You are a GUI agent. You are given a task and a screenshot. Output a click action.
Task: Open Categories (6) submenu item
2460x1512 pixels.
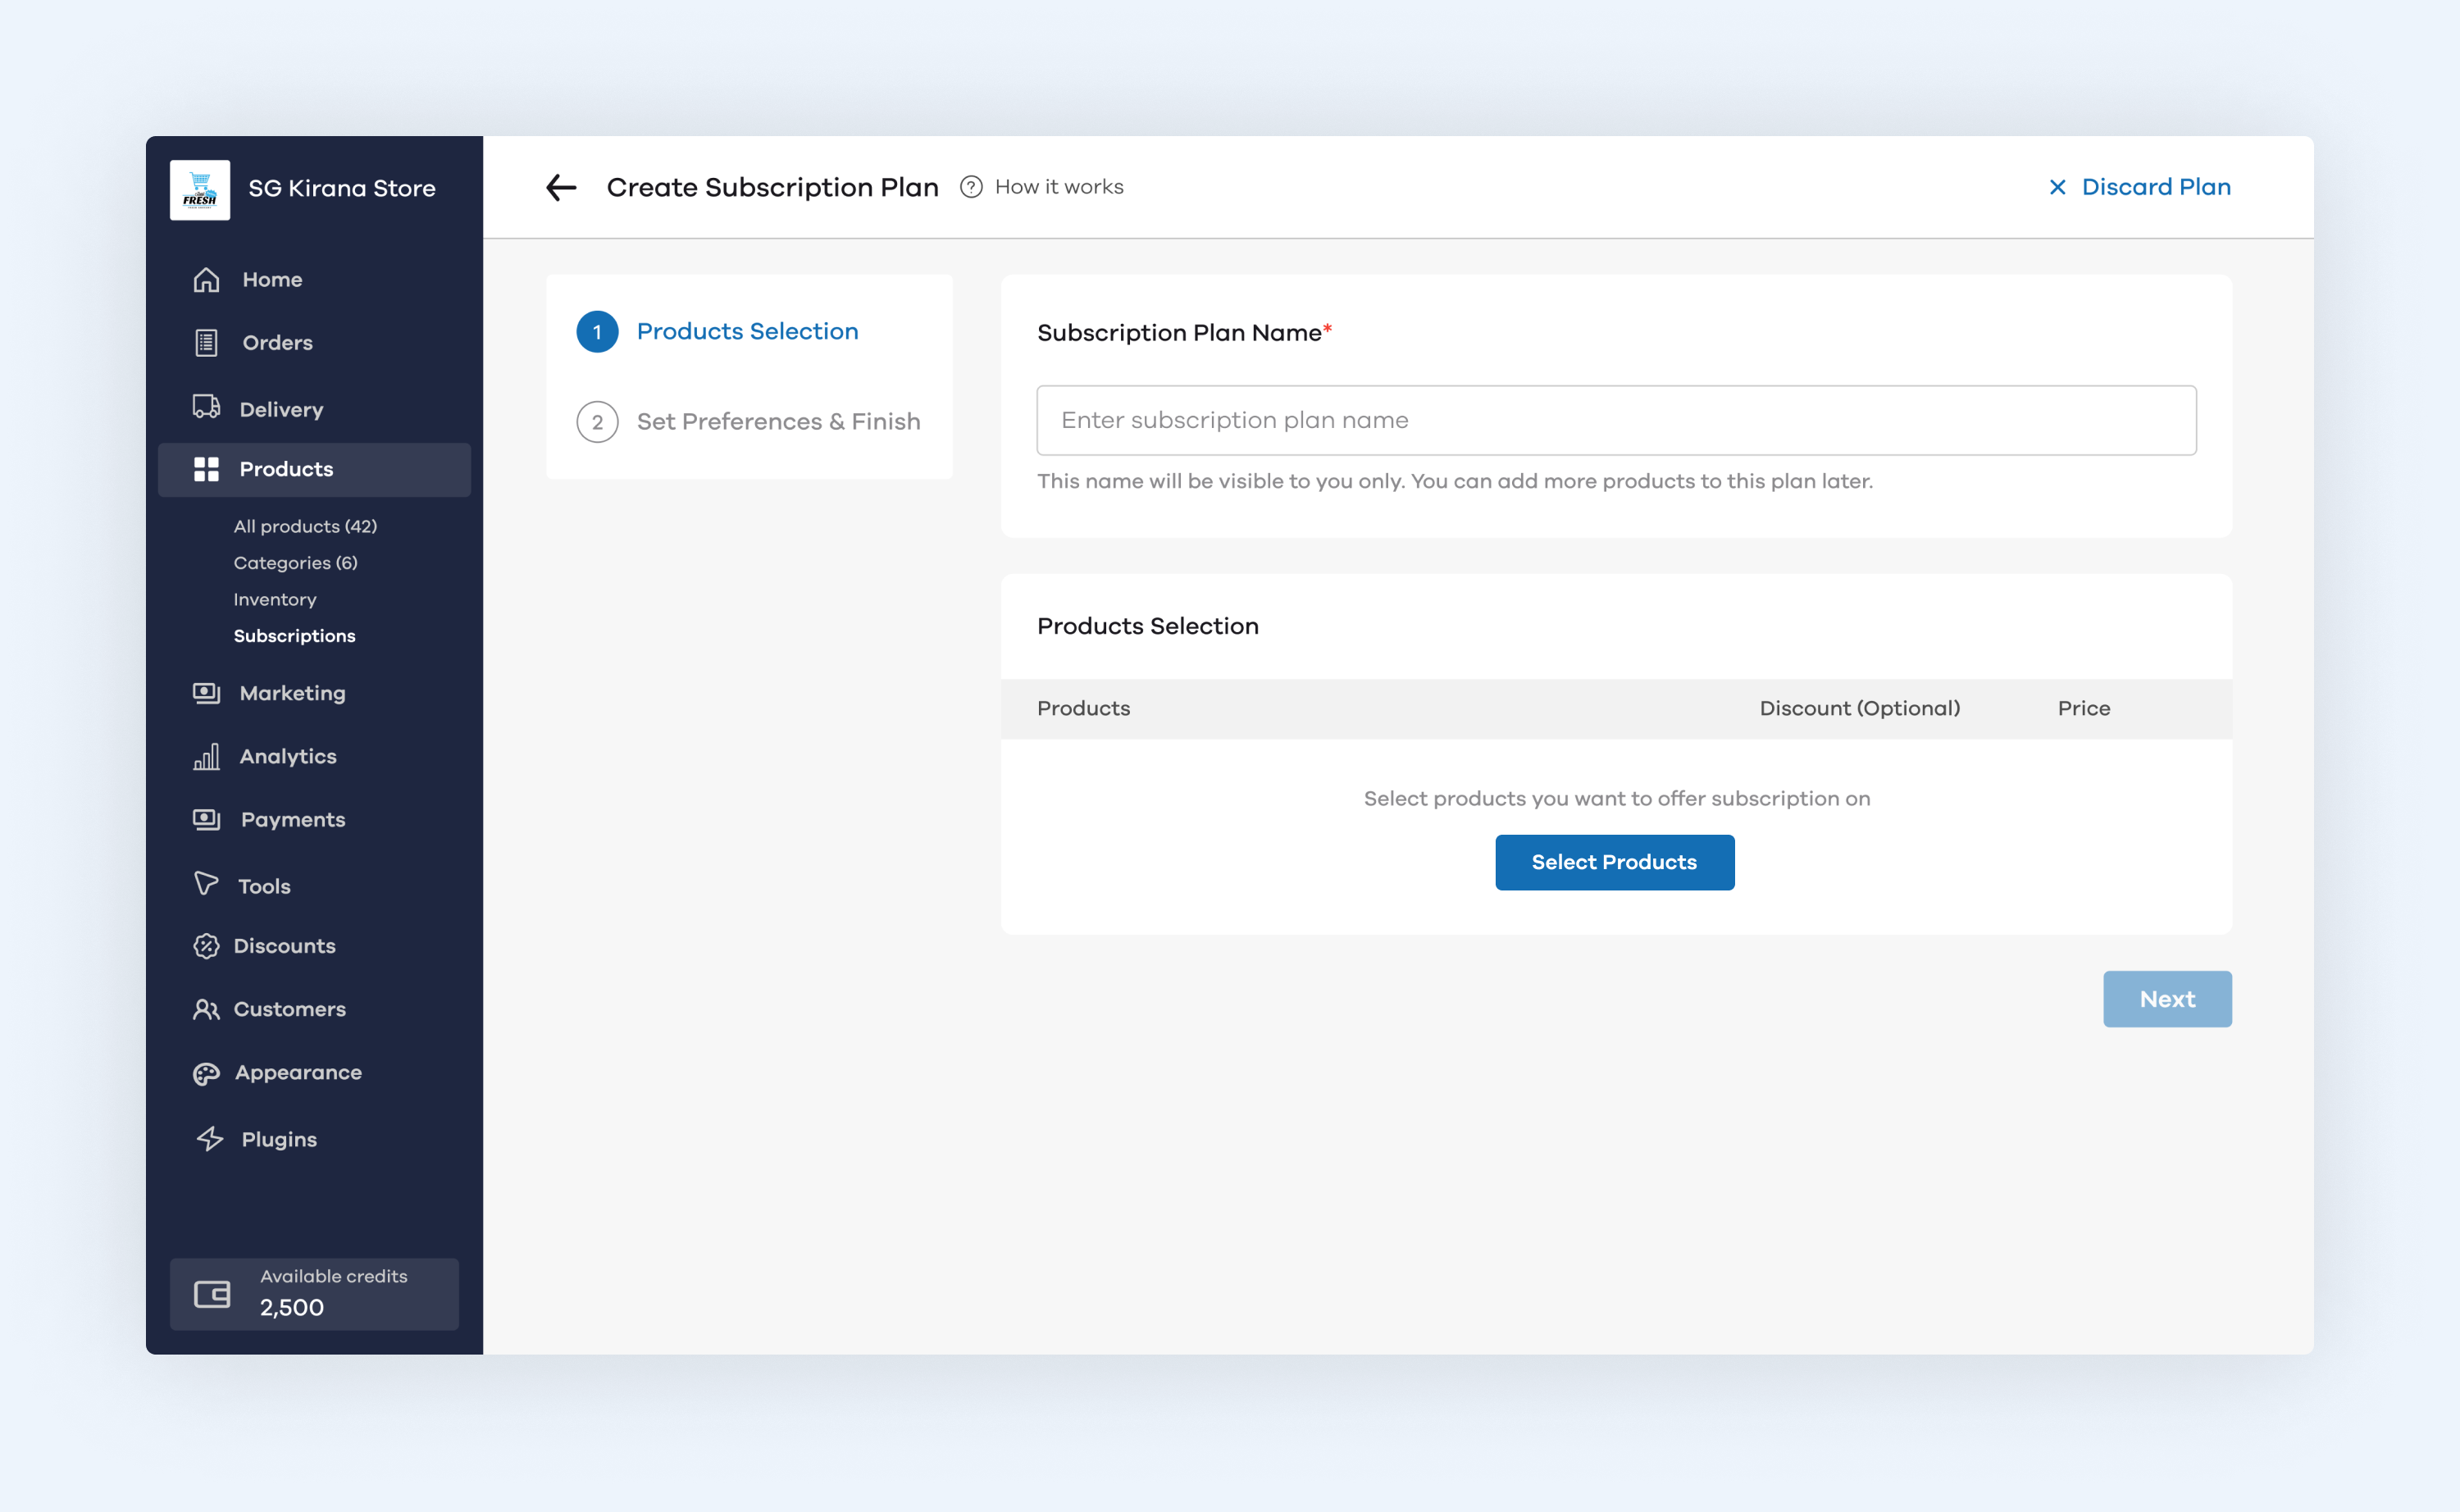click(295, 563)
